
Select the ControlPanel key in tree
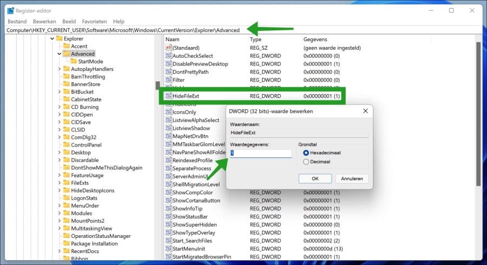[86, 145]
